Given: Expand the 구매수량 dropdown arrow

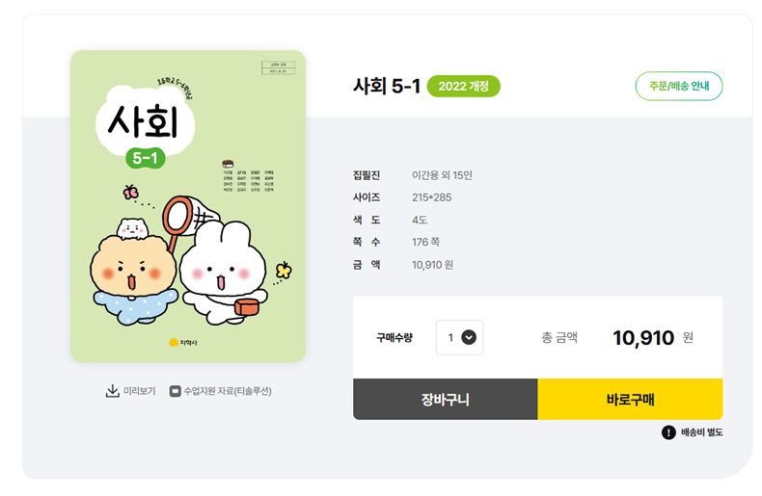Looking at the screenshot, I should [469, 337].
